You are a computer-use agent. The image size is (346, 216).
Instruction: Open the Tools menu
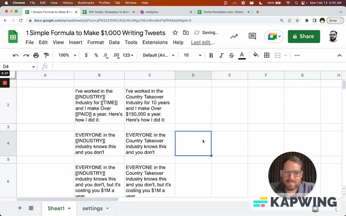coord(131,42)
